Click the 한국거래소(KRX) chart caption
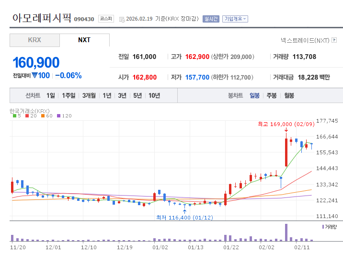343x255 pixels. [x=30, y=111]
